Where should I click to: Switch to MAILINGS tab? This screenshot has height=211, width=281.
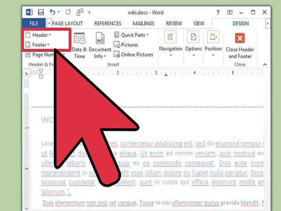[143, 24]
